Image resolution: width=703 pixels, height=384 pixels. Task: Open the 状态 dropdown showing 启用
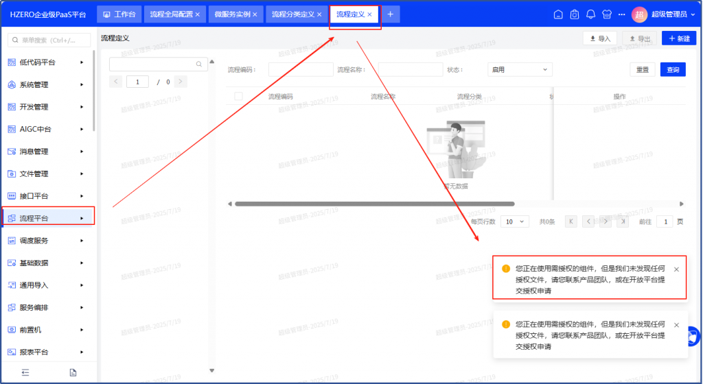click(519, 69)
